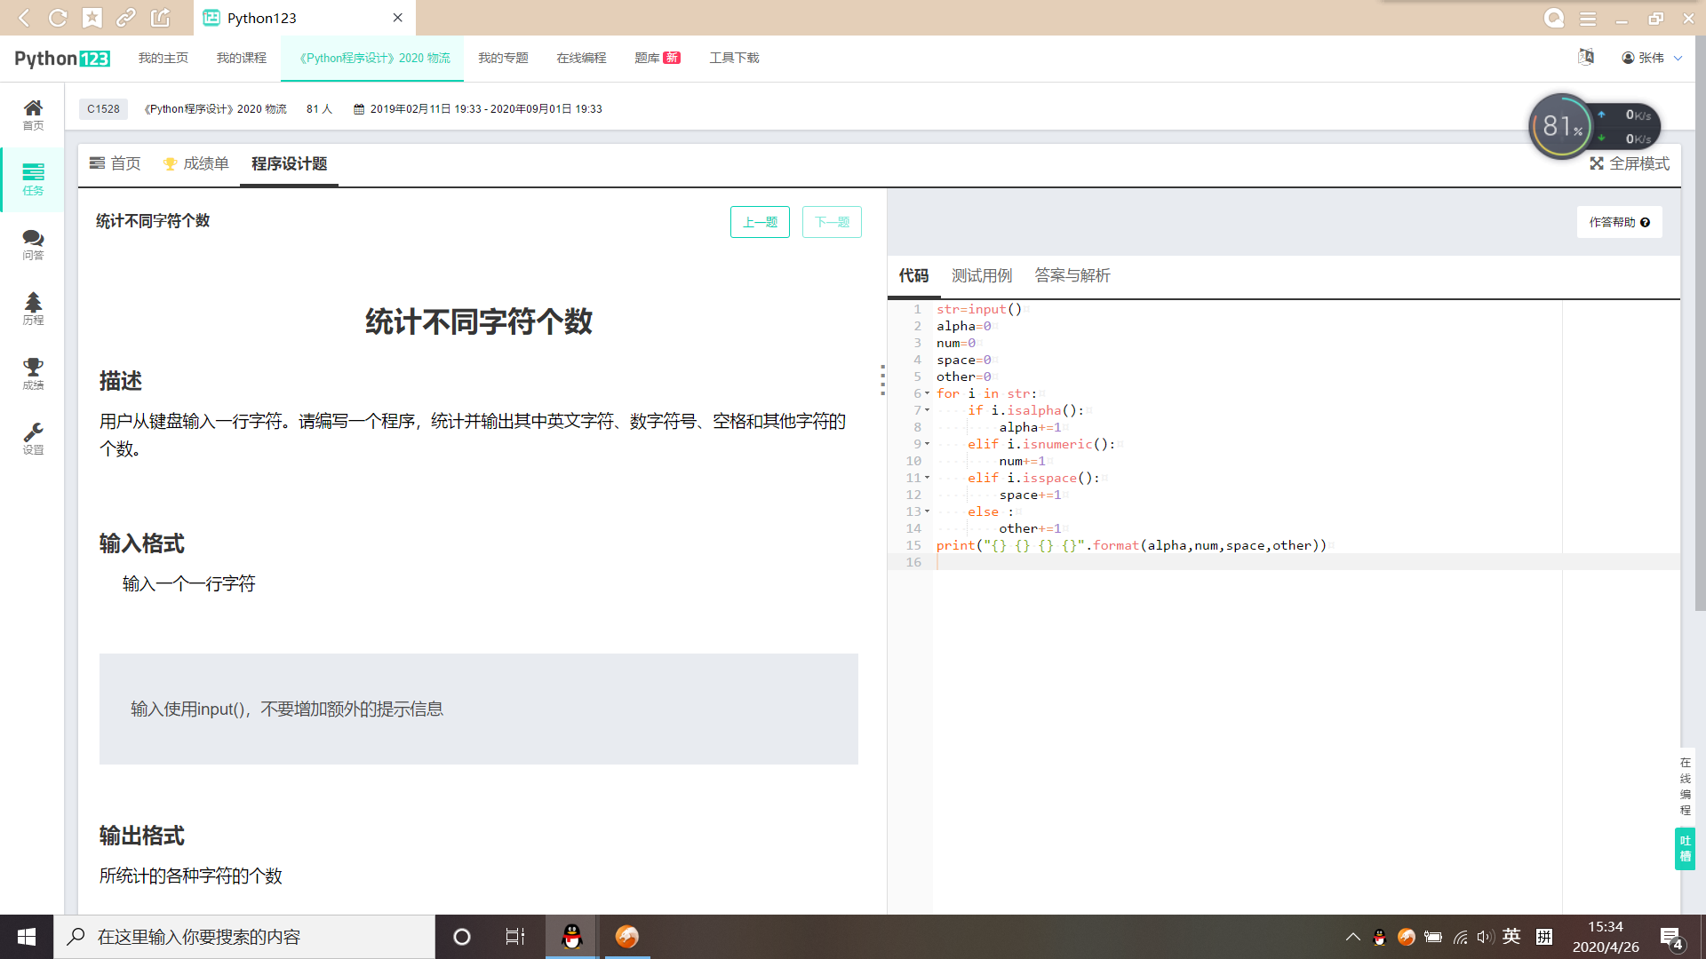Click the translate icon near the username
Viewport: 1706px width, 959px height.
click(x=1586, y=57)
